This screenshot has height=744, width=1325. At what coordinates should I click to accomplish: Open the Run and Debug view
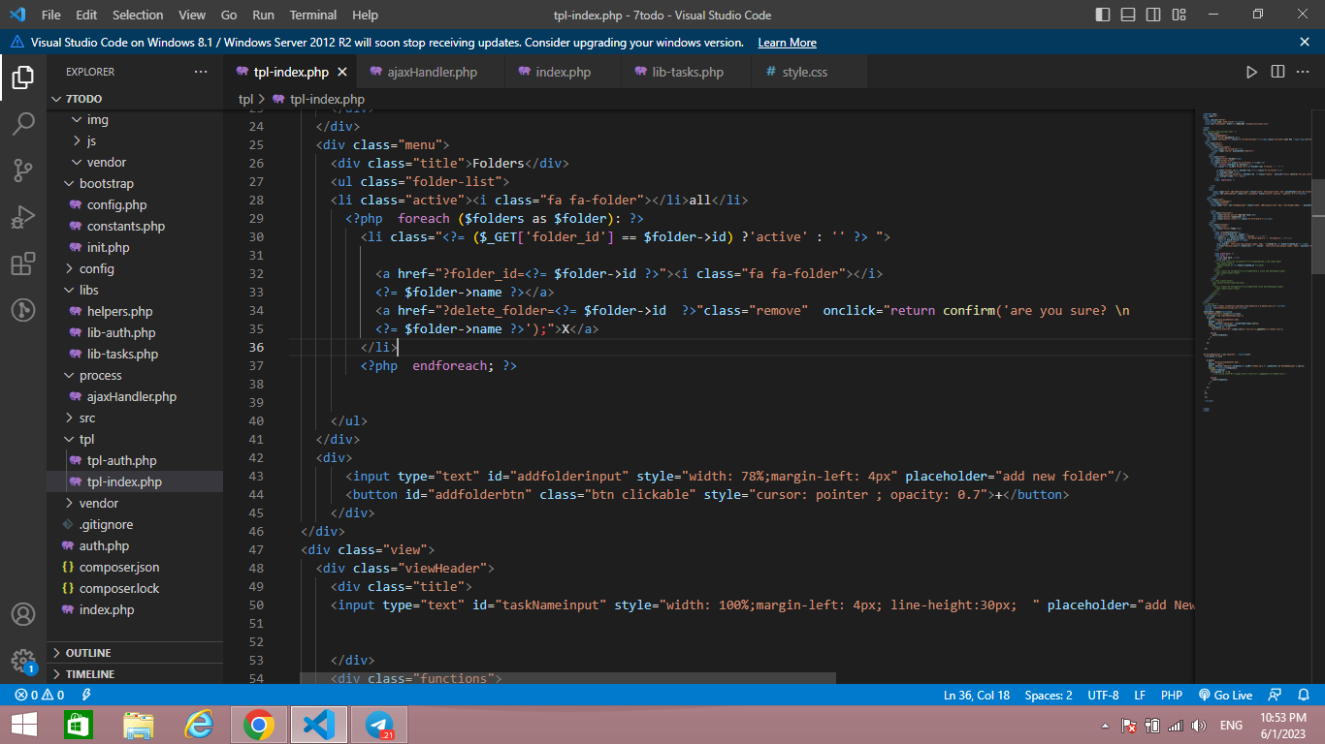[x=23, y=217]
